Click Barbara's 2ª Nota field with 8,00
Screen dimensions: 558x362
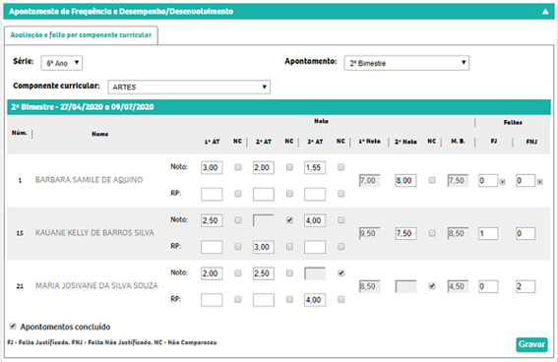click(x=405, y=181)
